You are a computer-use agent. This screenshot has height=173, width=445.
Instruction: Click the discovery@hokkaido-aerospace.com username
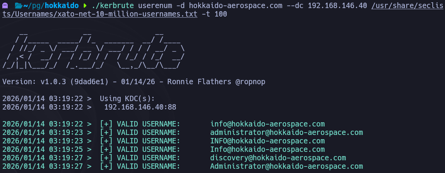click(278, 158)
